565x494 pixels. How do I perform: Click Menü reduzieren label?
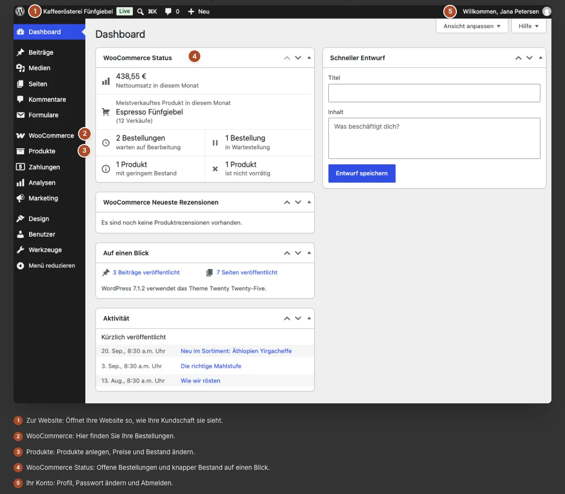pyautogui.click(x=52, y=266)
